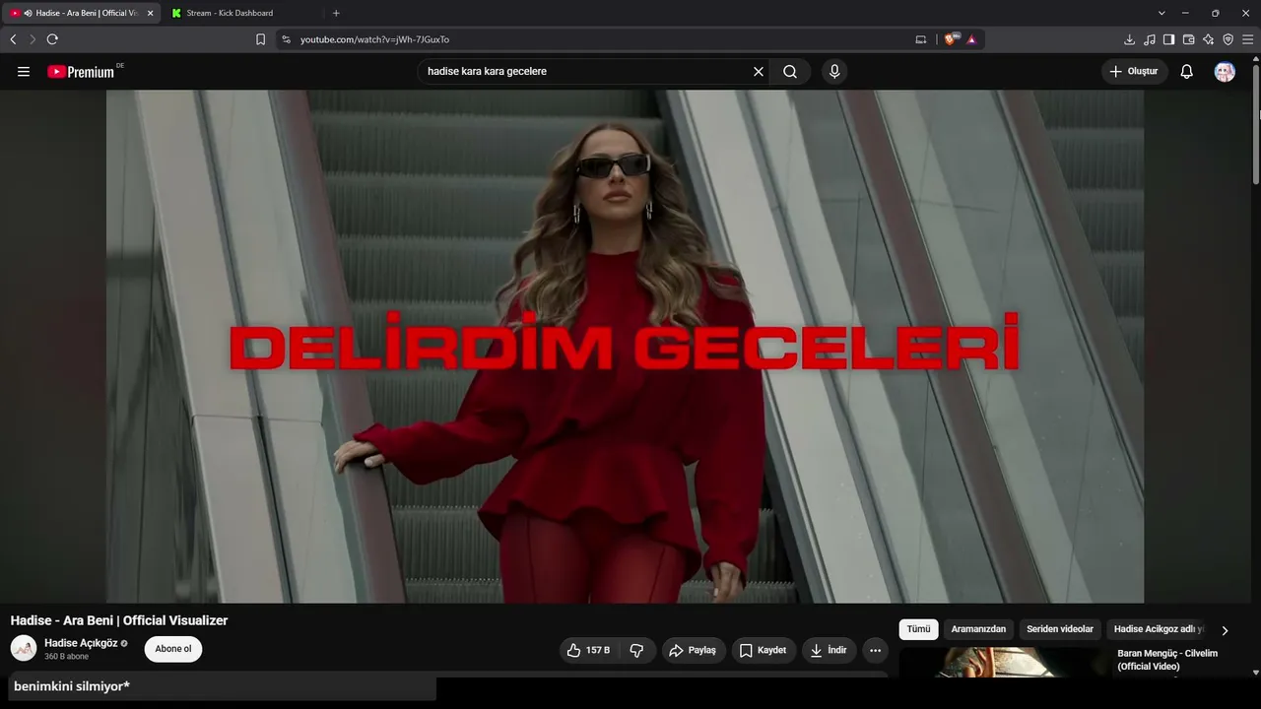
Task: Open the YouTube guide hamburger menu
Action: point(24,71)
